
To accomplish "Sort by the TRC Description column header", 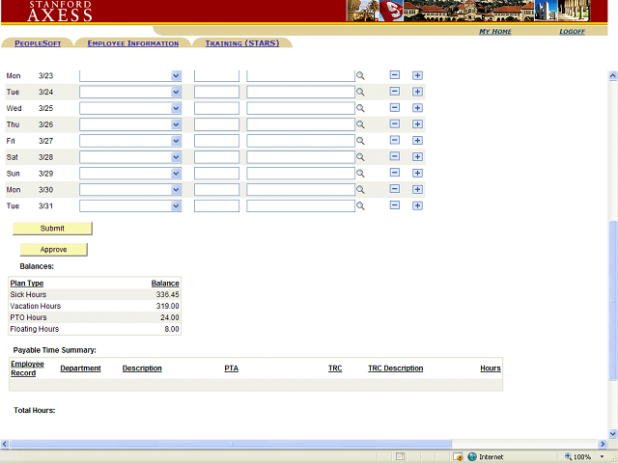I will click(x=395, y=368).
